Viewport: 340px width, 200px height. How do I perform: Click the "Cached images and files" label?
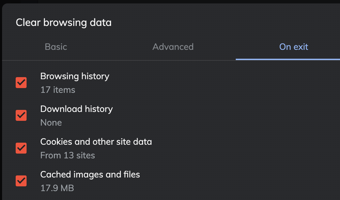pos(90,174)
